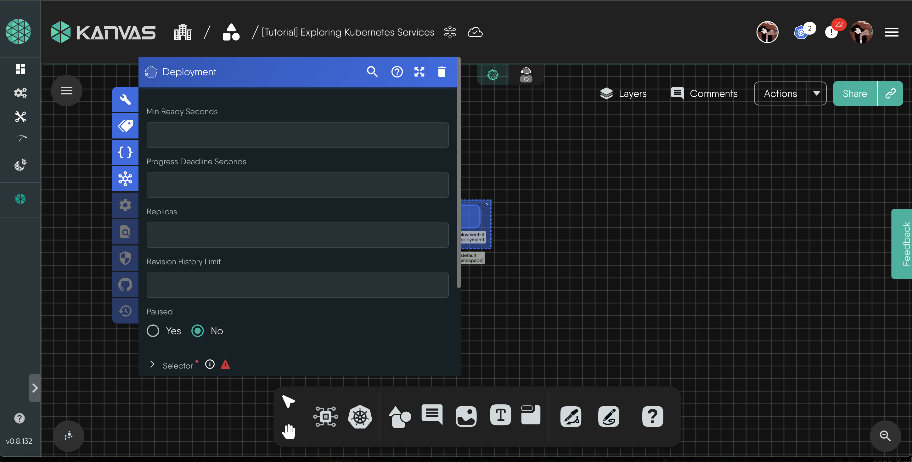Select the No radio for Paused
The height and width of the screenshot is (462, 912).
pyautogui.click(x=198, y=331)
